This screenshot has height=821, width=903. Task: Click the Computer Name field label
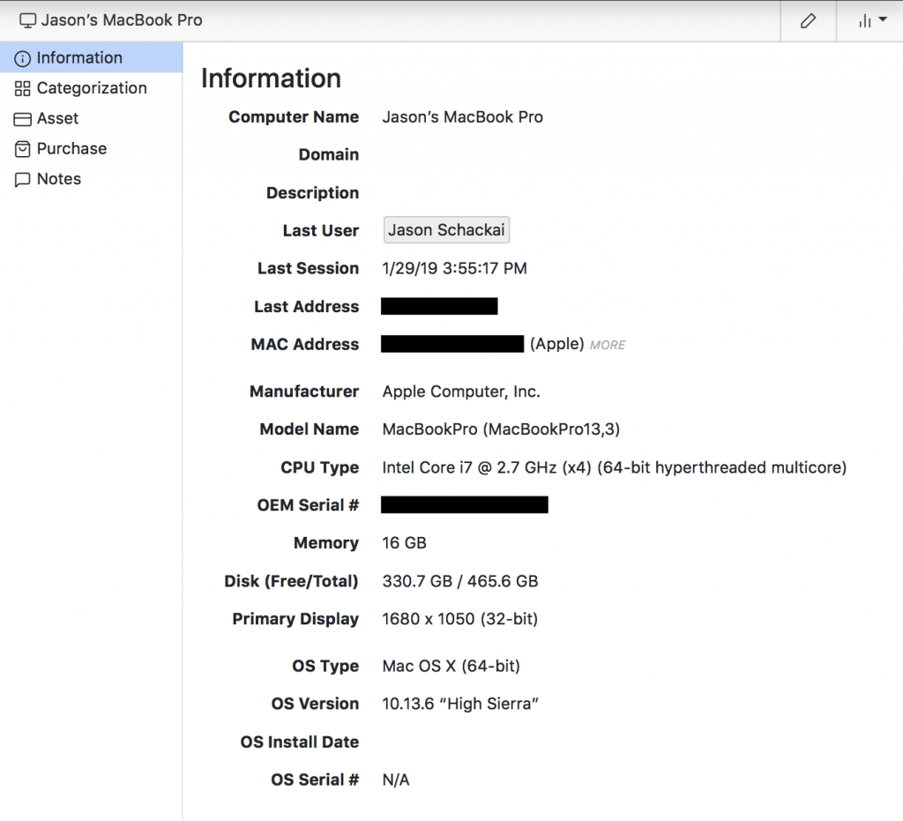[294, 117]
